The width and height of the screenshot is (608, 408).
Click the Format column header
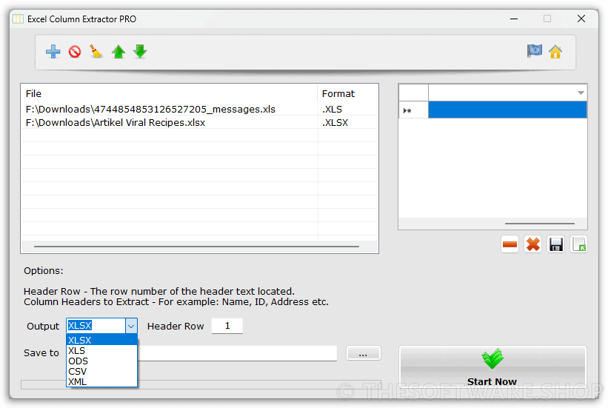[347, 93]
